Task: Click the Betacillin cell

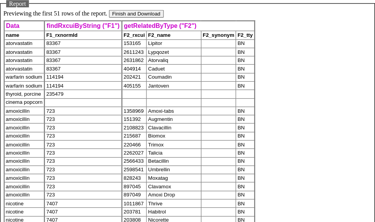Action: pos(174,162)
